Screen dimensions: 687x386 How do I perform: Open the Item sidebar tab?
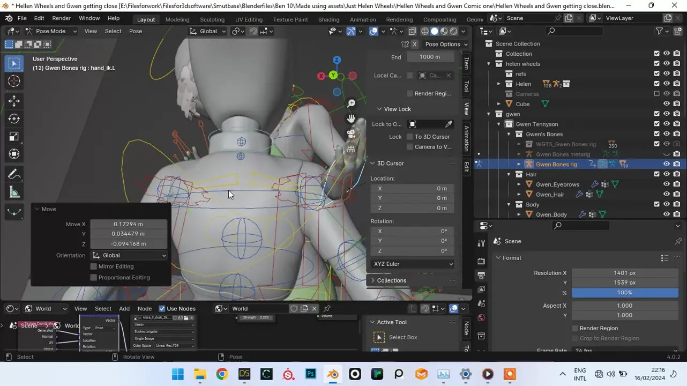point(466,63)
